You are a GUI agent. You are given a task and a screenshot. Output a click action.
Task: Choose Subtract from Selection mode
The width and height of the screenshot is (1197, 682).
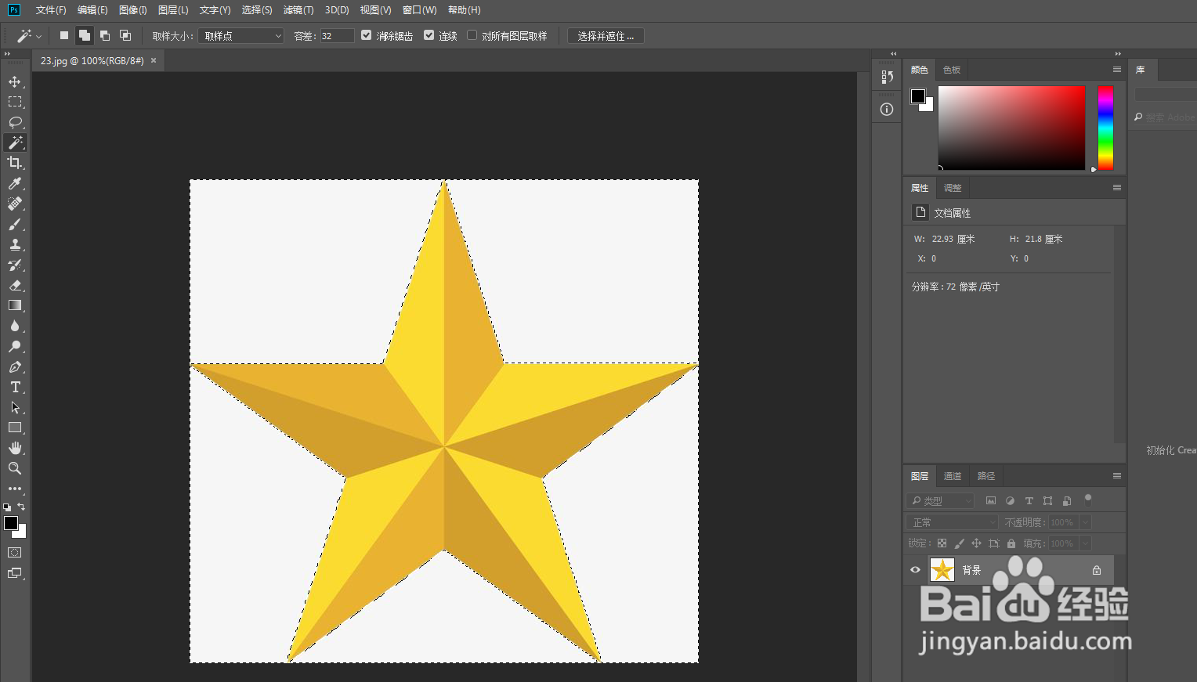(x=105, y=35)
